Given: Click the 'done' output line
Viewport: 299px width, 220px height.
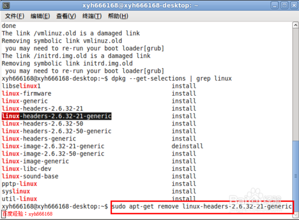Looking at the screenshot, I should coord(9,26).
